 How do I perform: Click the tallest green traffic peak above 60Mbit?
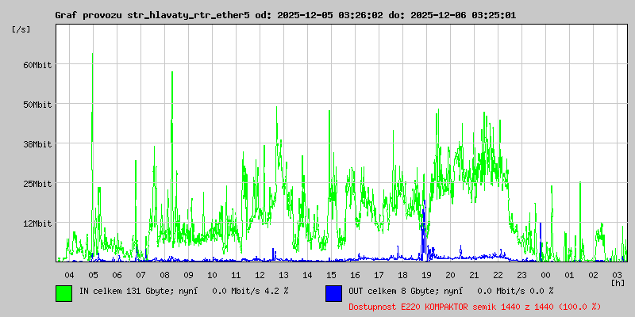[x=93, y=55]
